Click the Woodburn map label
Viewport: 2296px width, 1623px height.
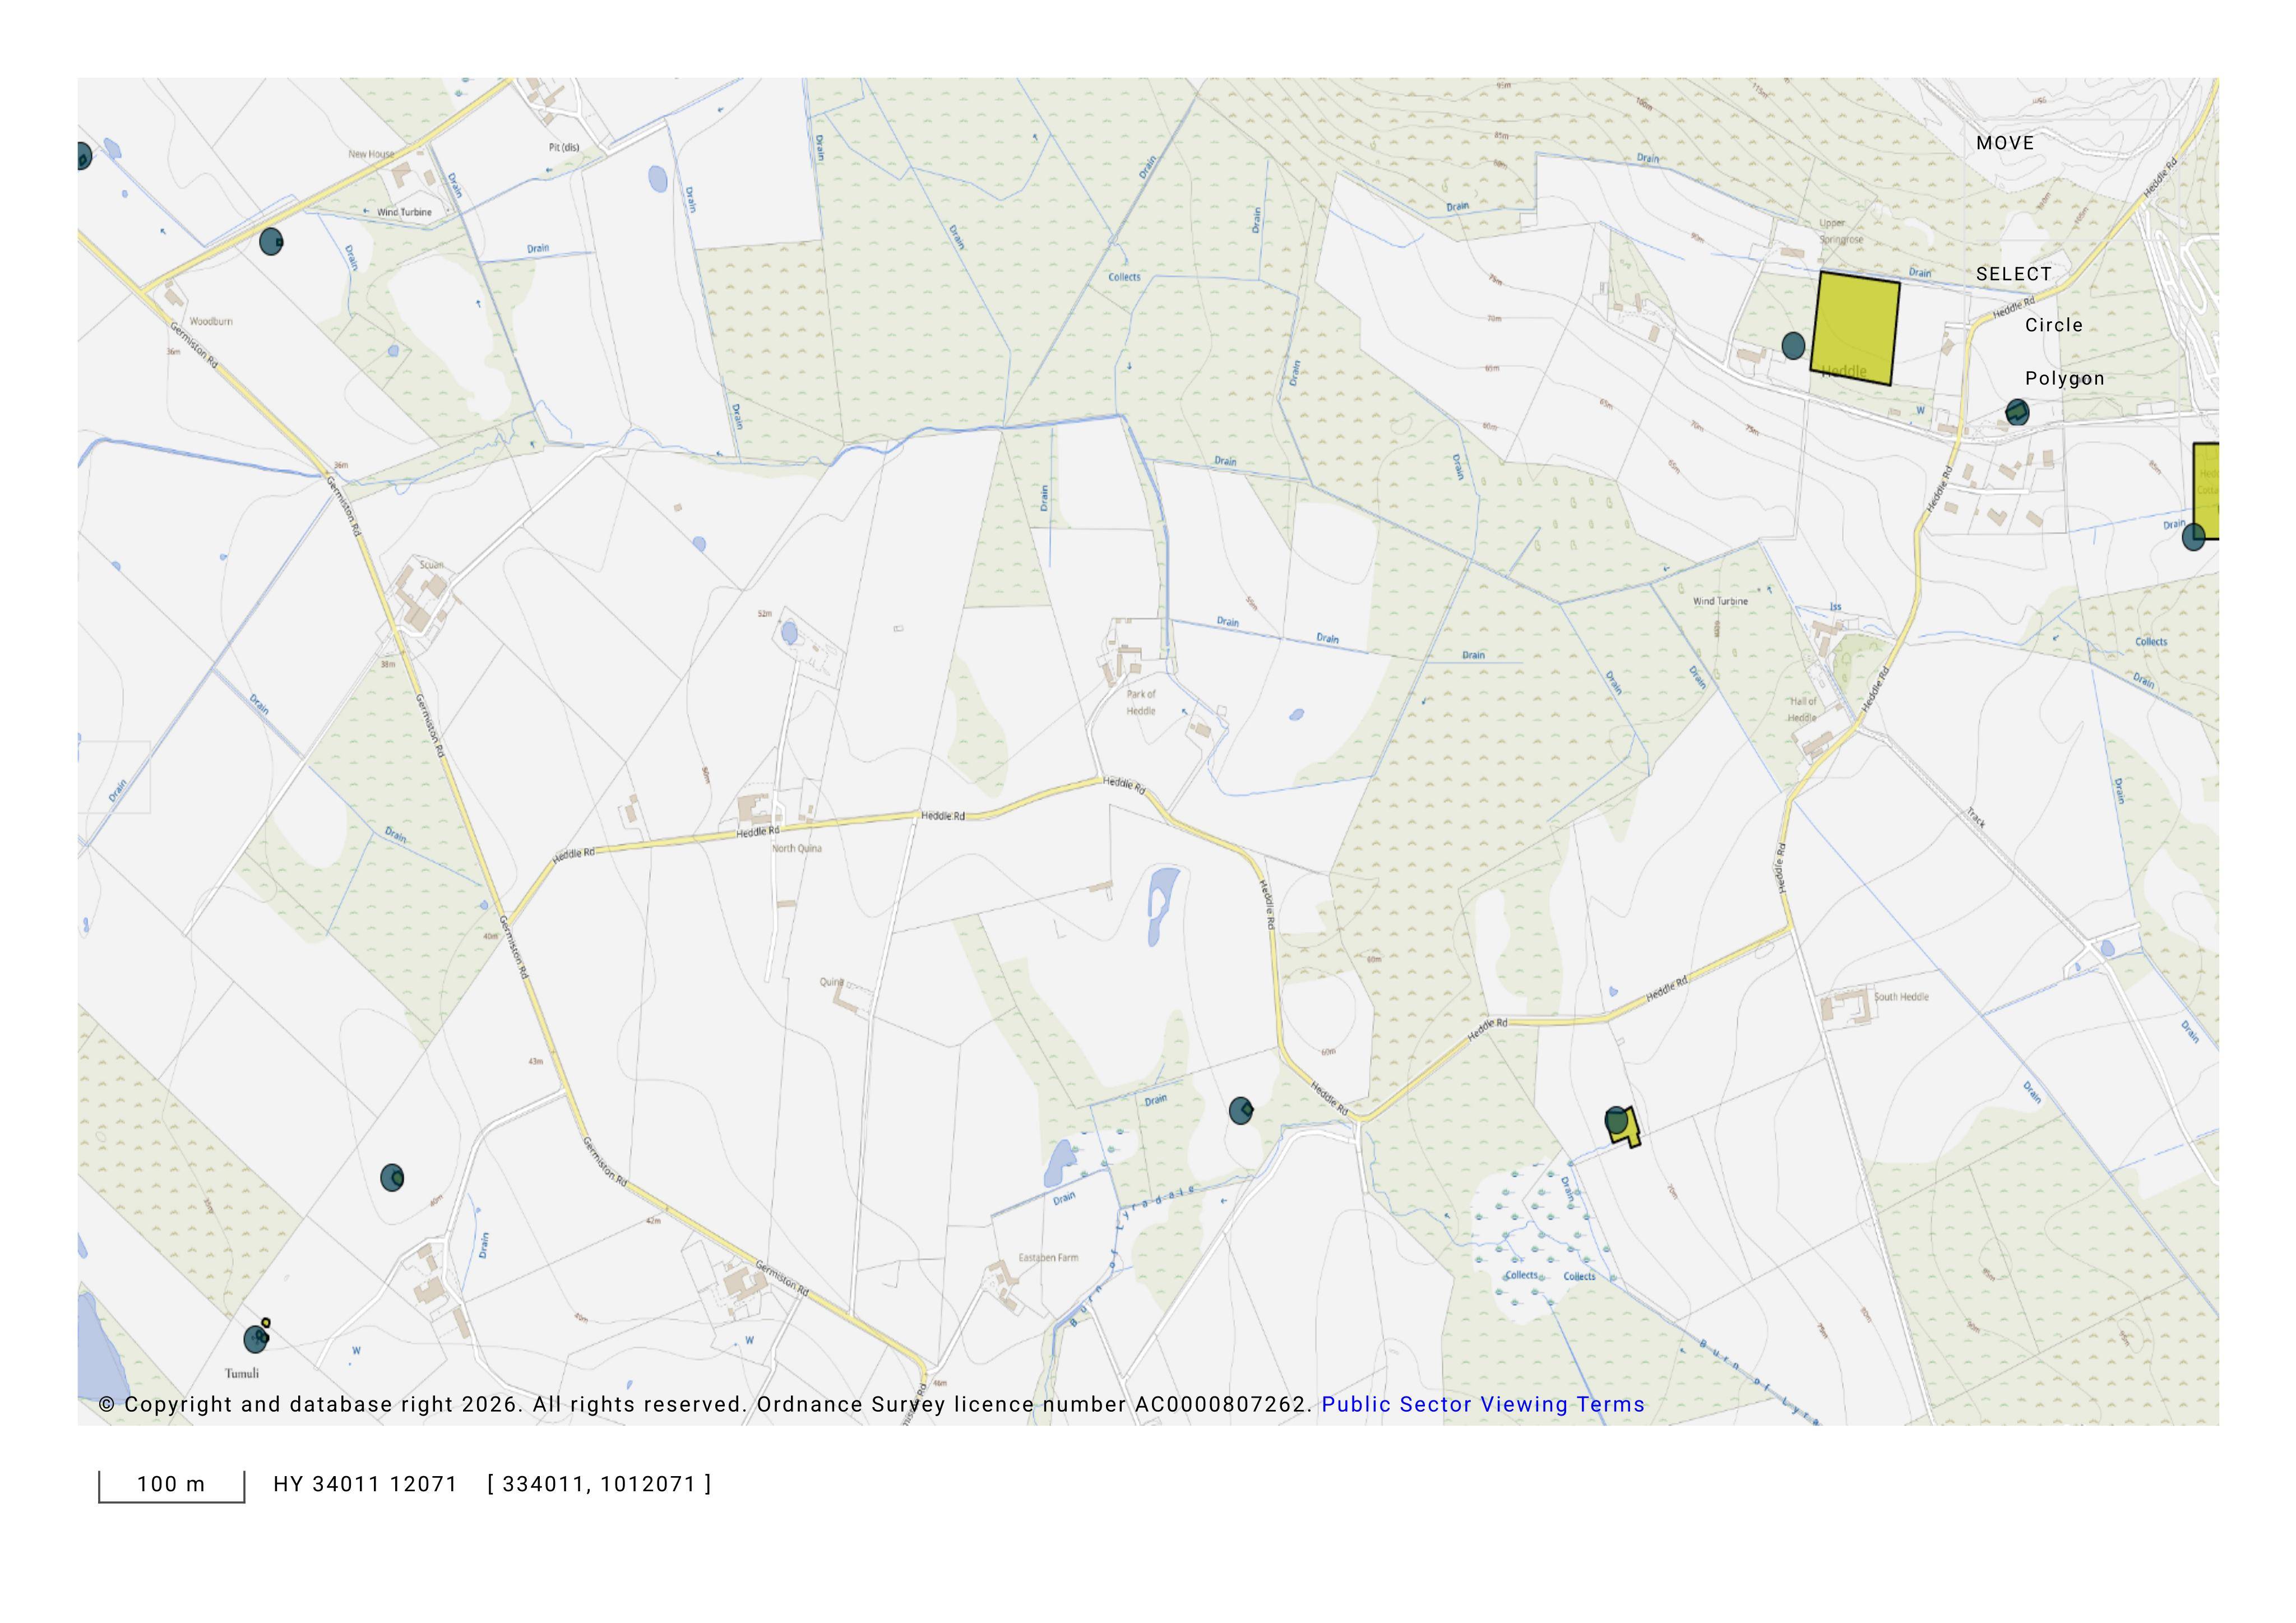click(x=211, y=321)
